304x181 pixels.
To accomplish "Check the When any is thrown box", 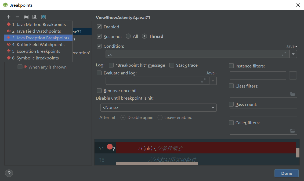I will pyautogui.click(x=20, y=67).
